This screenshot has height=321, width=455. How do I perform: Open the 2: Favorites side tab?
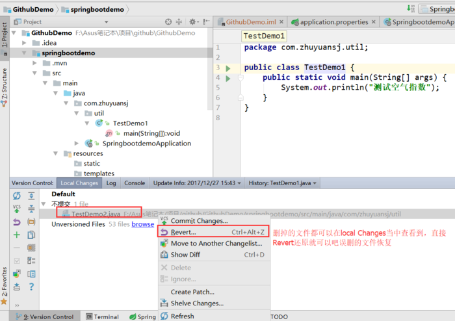pos(5,286)
